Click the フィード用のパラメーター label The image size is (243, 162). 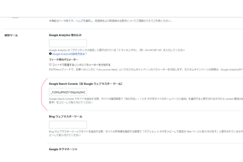(x=64, y=60)
